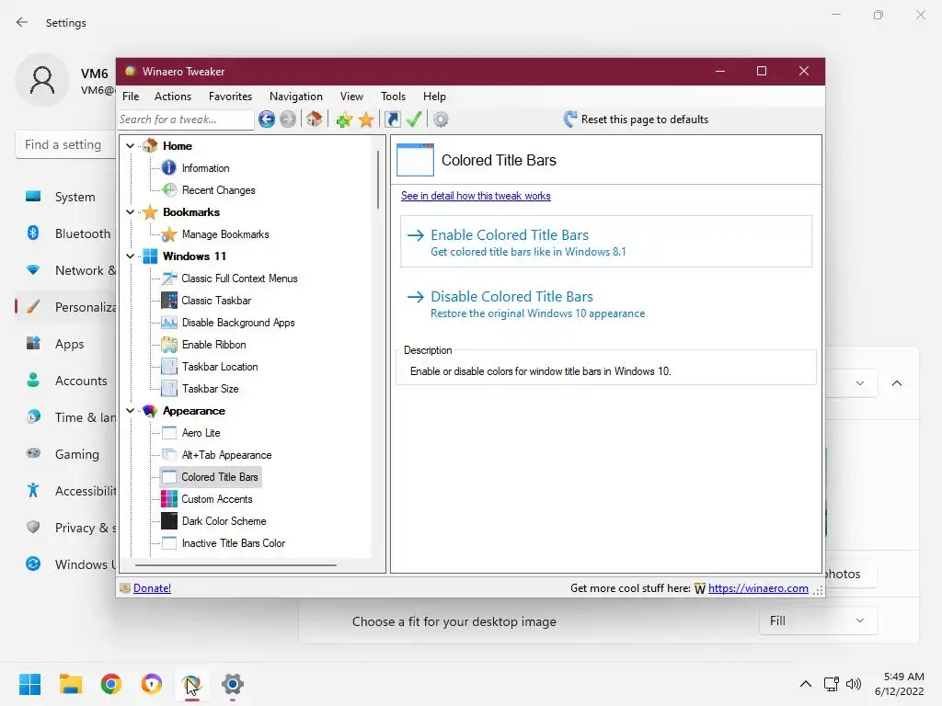Open the Navigation menu
This screenshot has height=706, width=942.
point(295,96)
